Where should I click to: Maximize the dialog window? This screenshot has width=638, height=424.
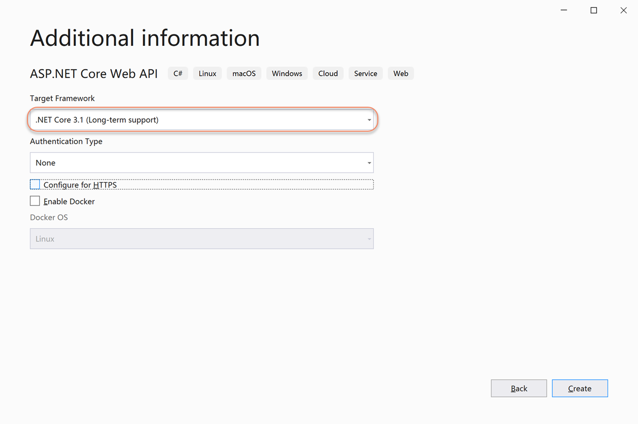[x=594, y=10]
